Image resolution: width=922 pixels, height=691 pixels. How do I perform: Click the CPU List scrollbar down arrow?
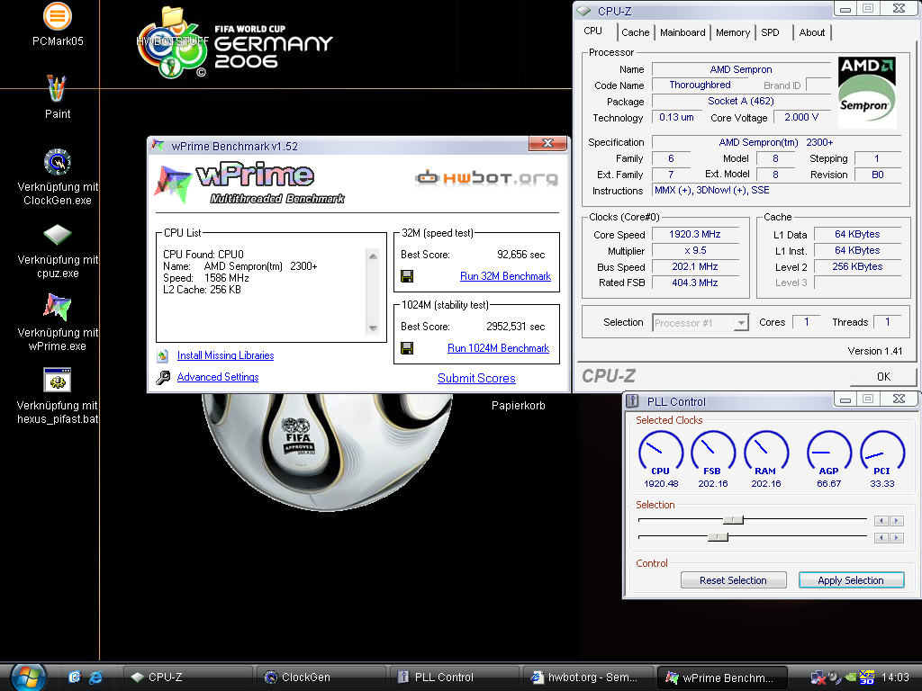(373, 328)
